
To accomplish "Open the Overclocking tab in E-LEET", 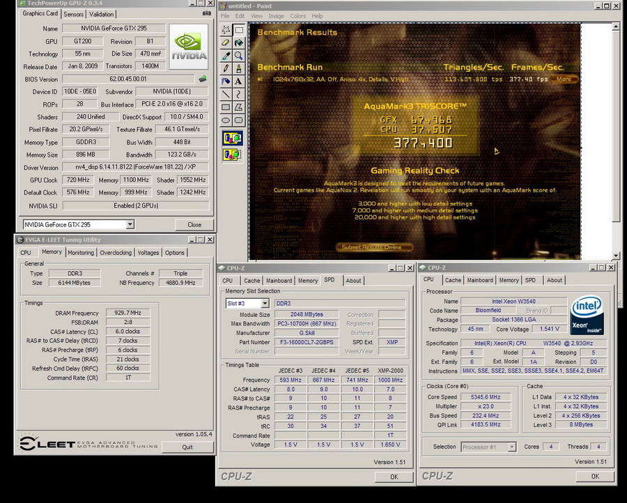I will pyautogui.click(x=116, y=253).
